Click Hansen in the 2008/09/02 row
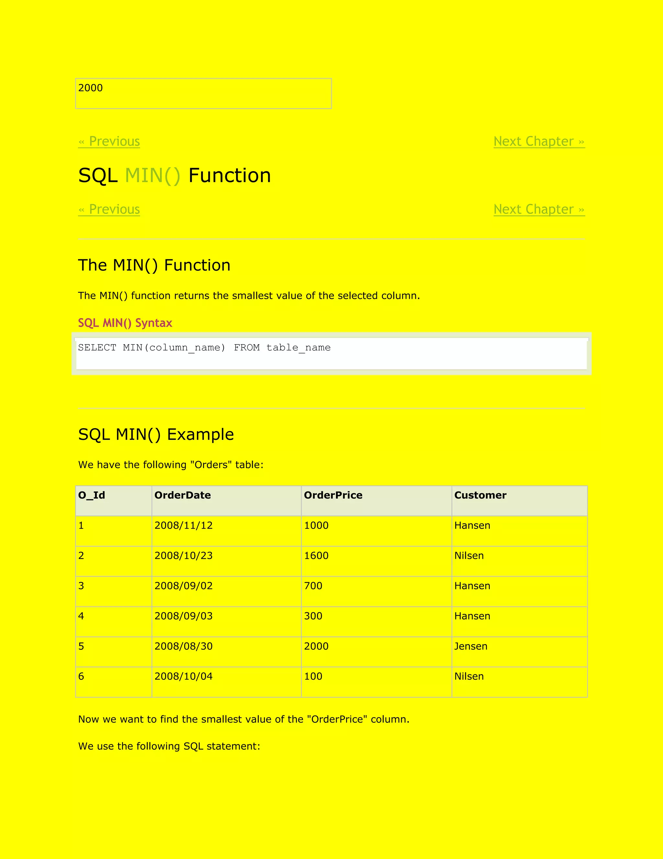This screenshot has height=859, width=663. [x=520, y=592]
